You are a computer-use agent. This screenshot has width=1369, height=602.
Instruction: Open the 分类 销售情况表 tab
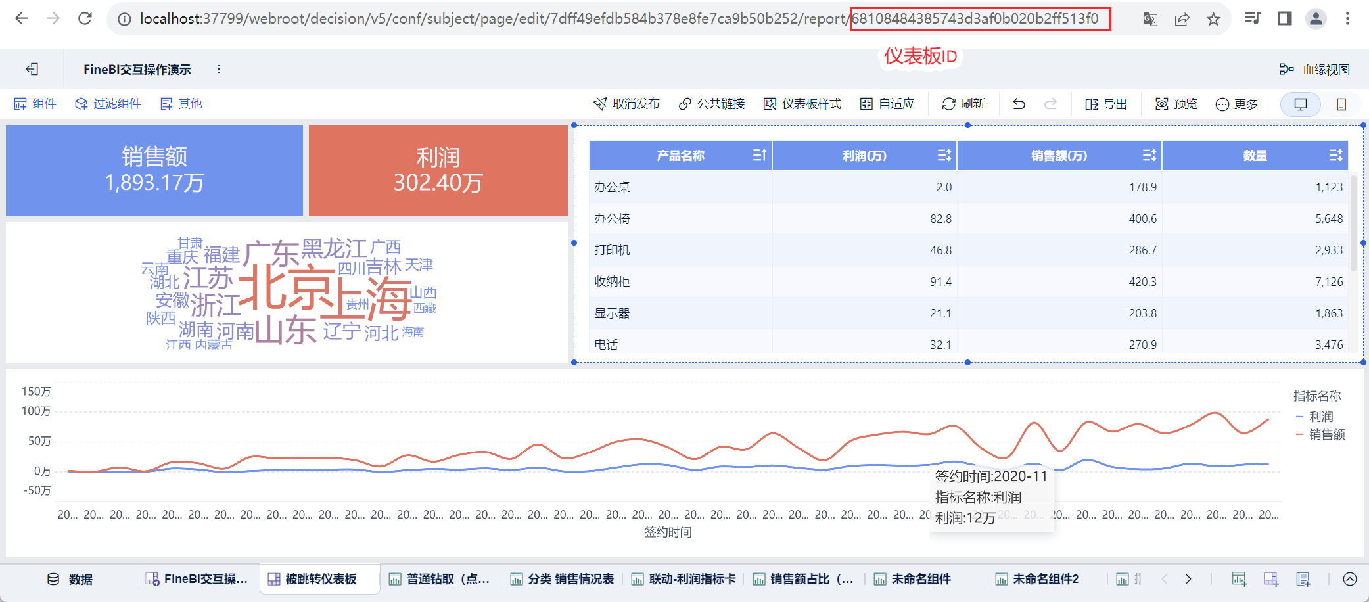pos(562,579)
